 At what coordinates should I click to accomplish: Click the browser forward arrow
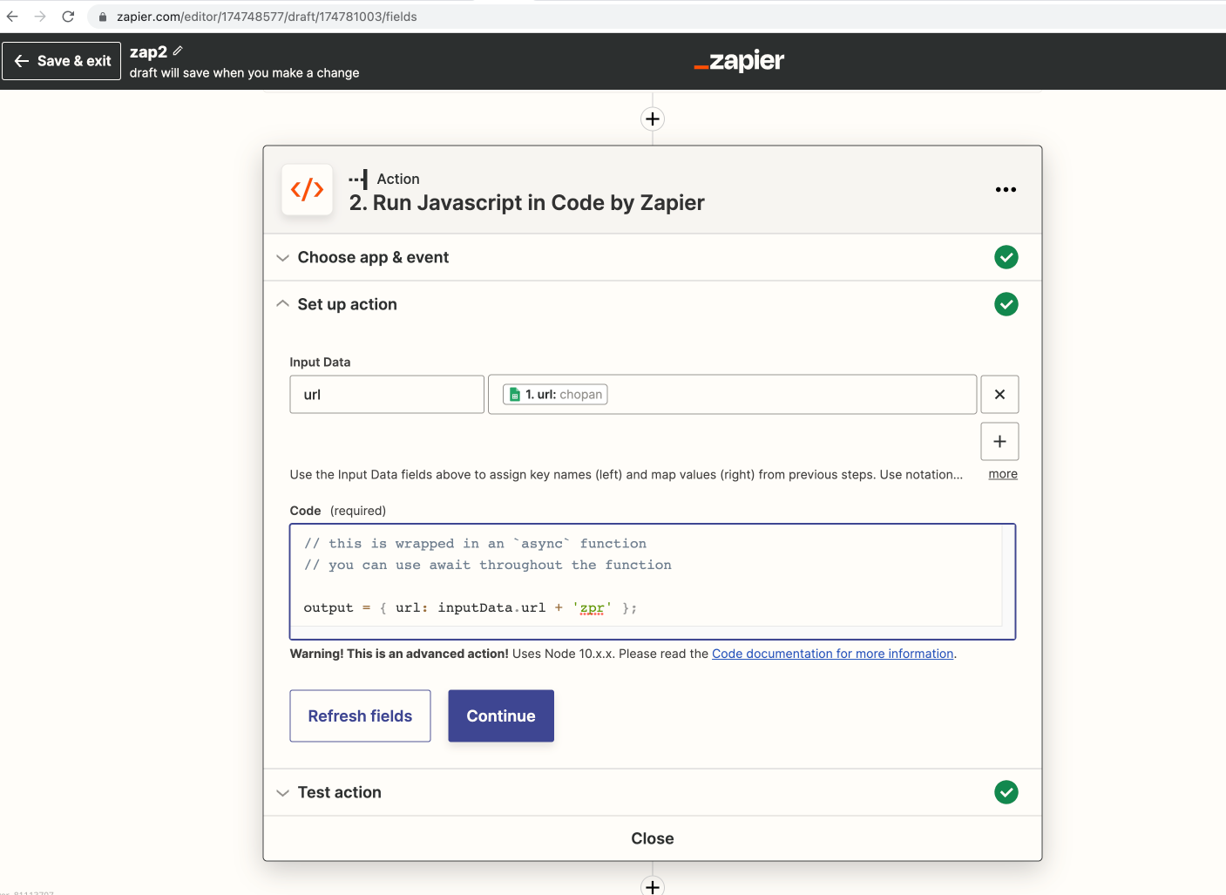pyautogui.click(x=40, y=17)
